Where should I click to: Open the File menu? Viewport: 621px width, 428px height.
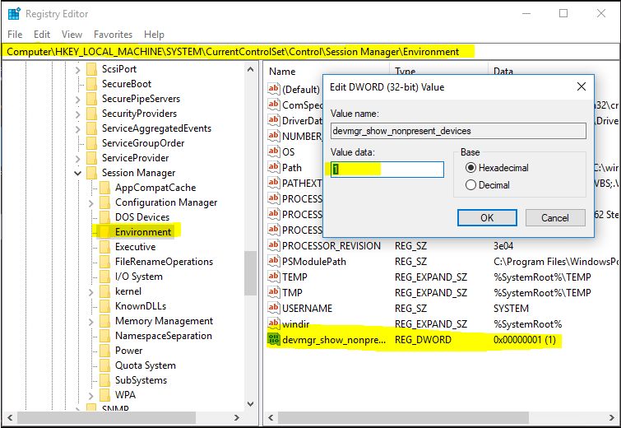(x=15, y=35)
